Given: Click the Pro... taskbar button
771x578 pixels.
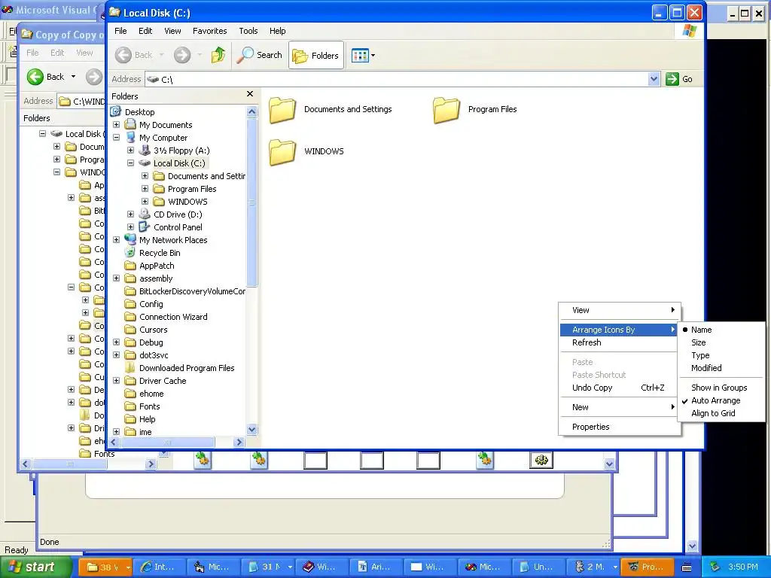Looking at the screenshot, I should coord(648,567).
